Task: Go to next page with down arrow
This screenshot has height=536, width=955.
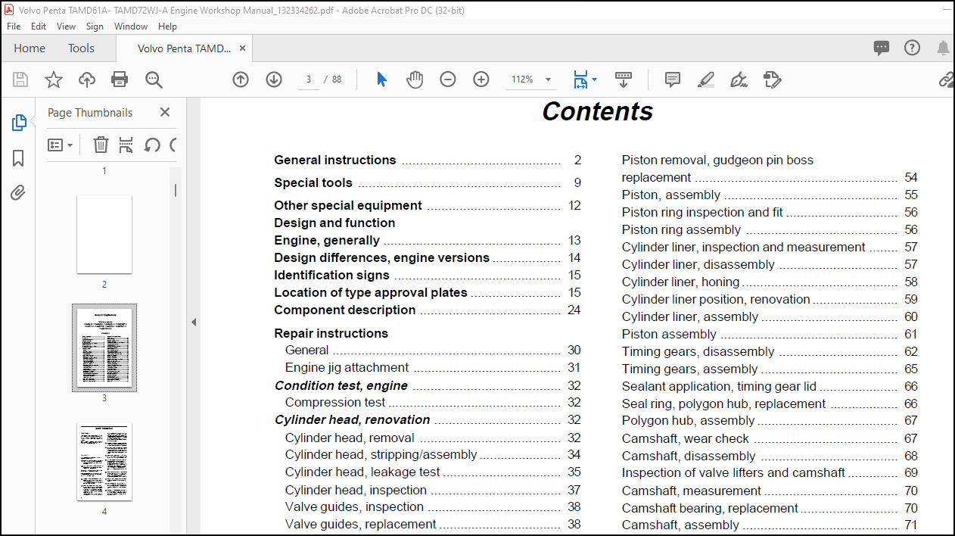Action: click(274, 79)
